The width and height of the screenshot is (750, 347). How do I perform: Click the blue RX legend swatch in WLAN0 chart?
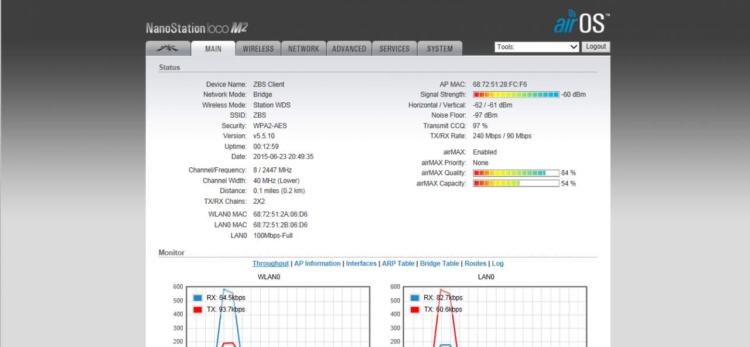tap(198, 298)
